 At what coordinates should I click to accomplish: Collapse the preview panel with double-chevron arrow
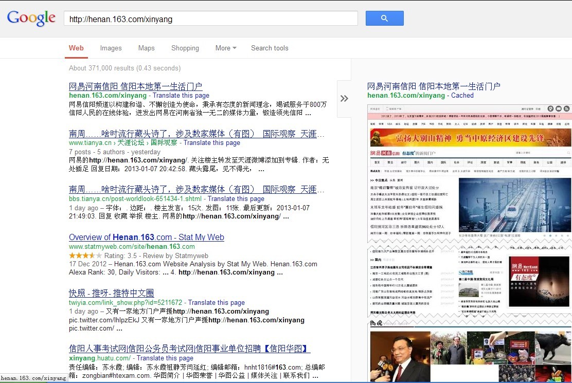[x=344, y=98]
